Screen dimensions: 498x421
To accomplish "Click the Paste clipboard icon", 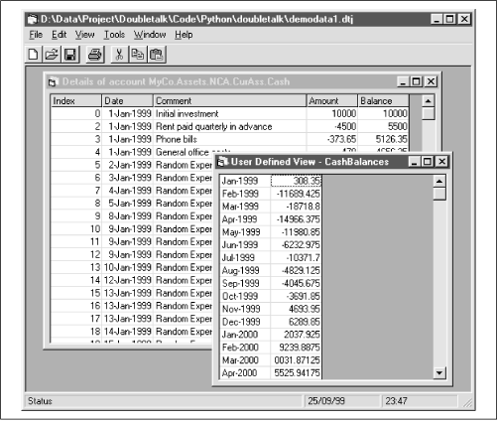I will click(x=157, y=55).
